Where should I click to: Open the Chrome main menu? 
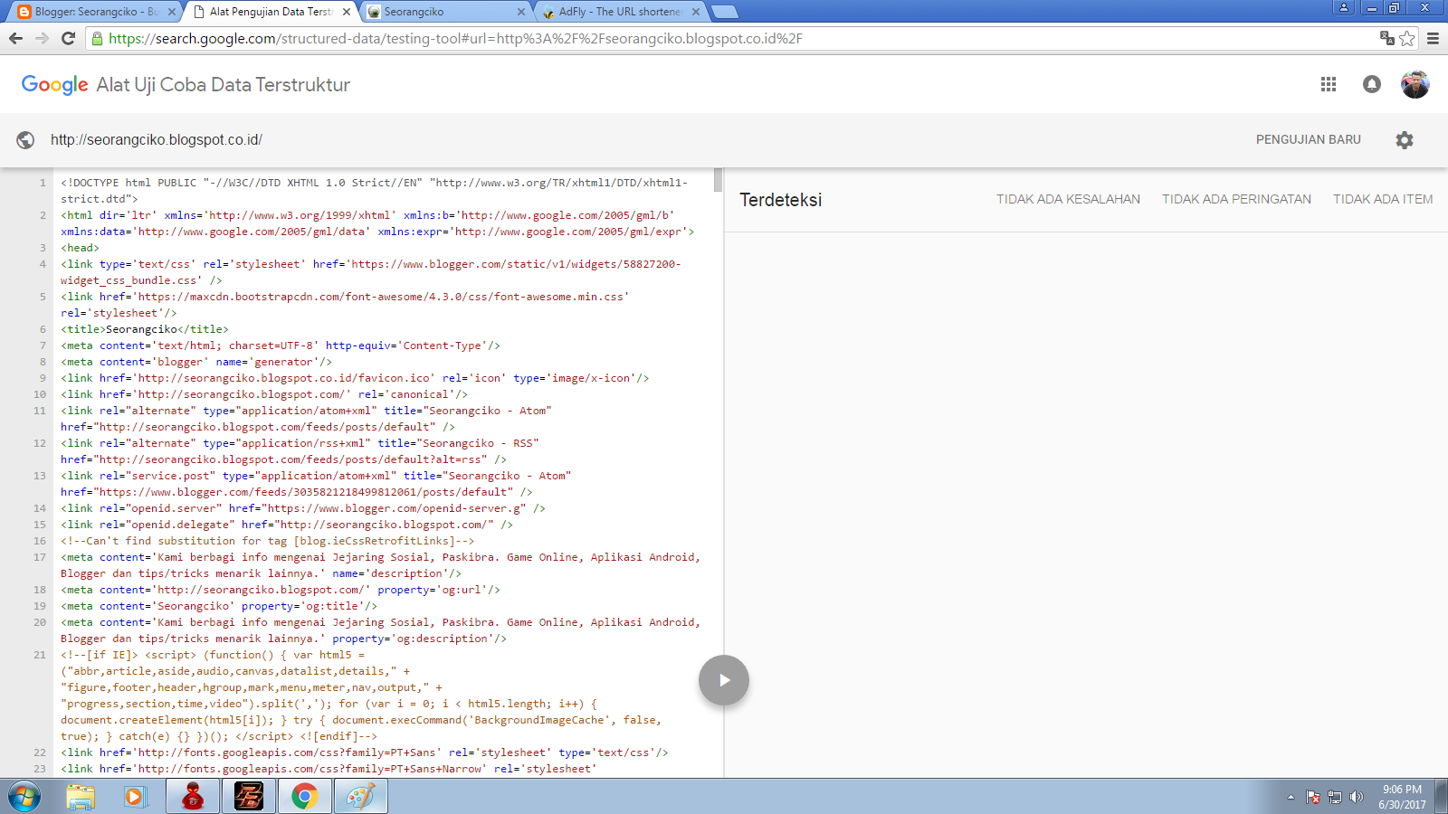(1433, 38)
